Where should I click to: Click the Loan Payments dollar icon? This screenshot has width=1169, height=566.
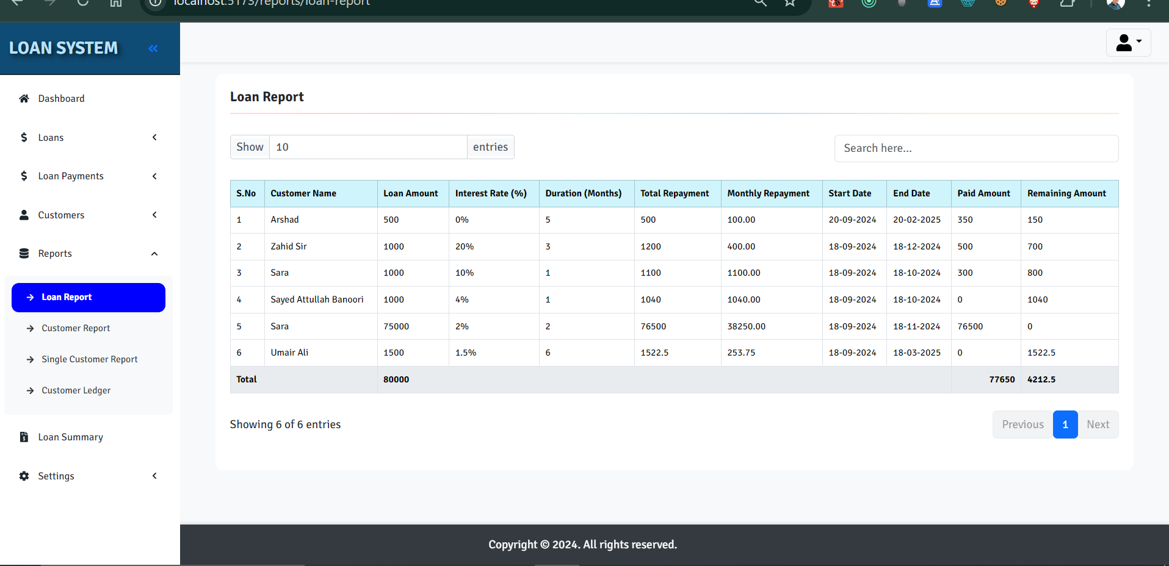coord(24,176)
